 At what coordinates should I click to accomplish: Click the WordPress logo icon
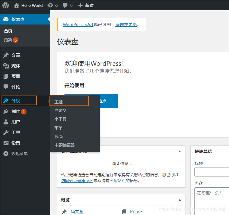click(x=6, y=5)
